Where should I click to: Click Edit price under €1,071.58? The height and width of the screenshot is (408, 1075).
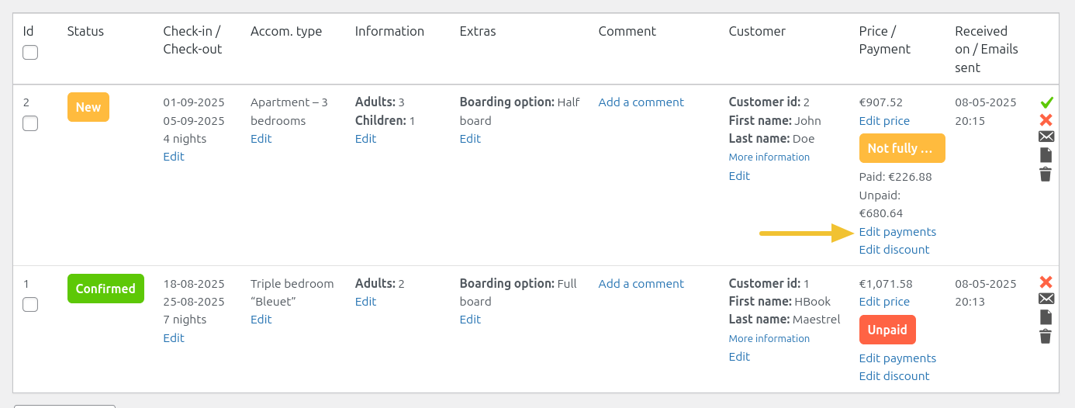pos(884,302)
